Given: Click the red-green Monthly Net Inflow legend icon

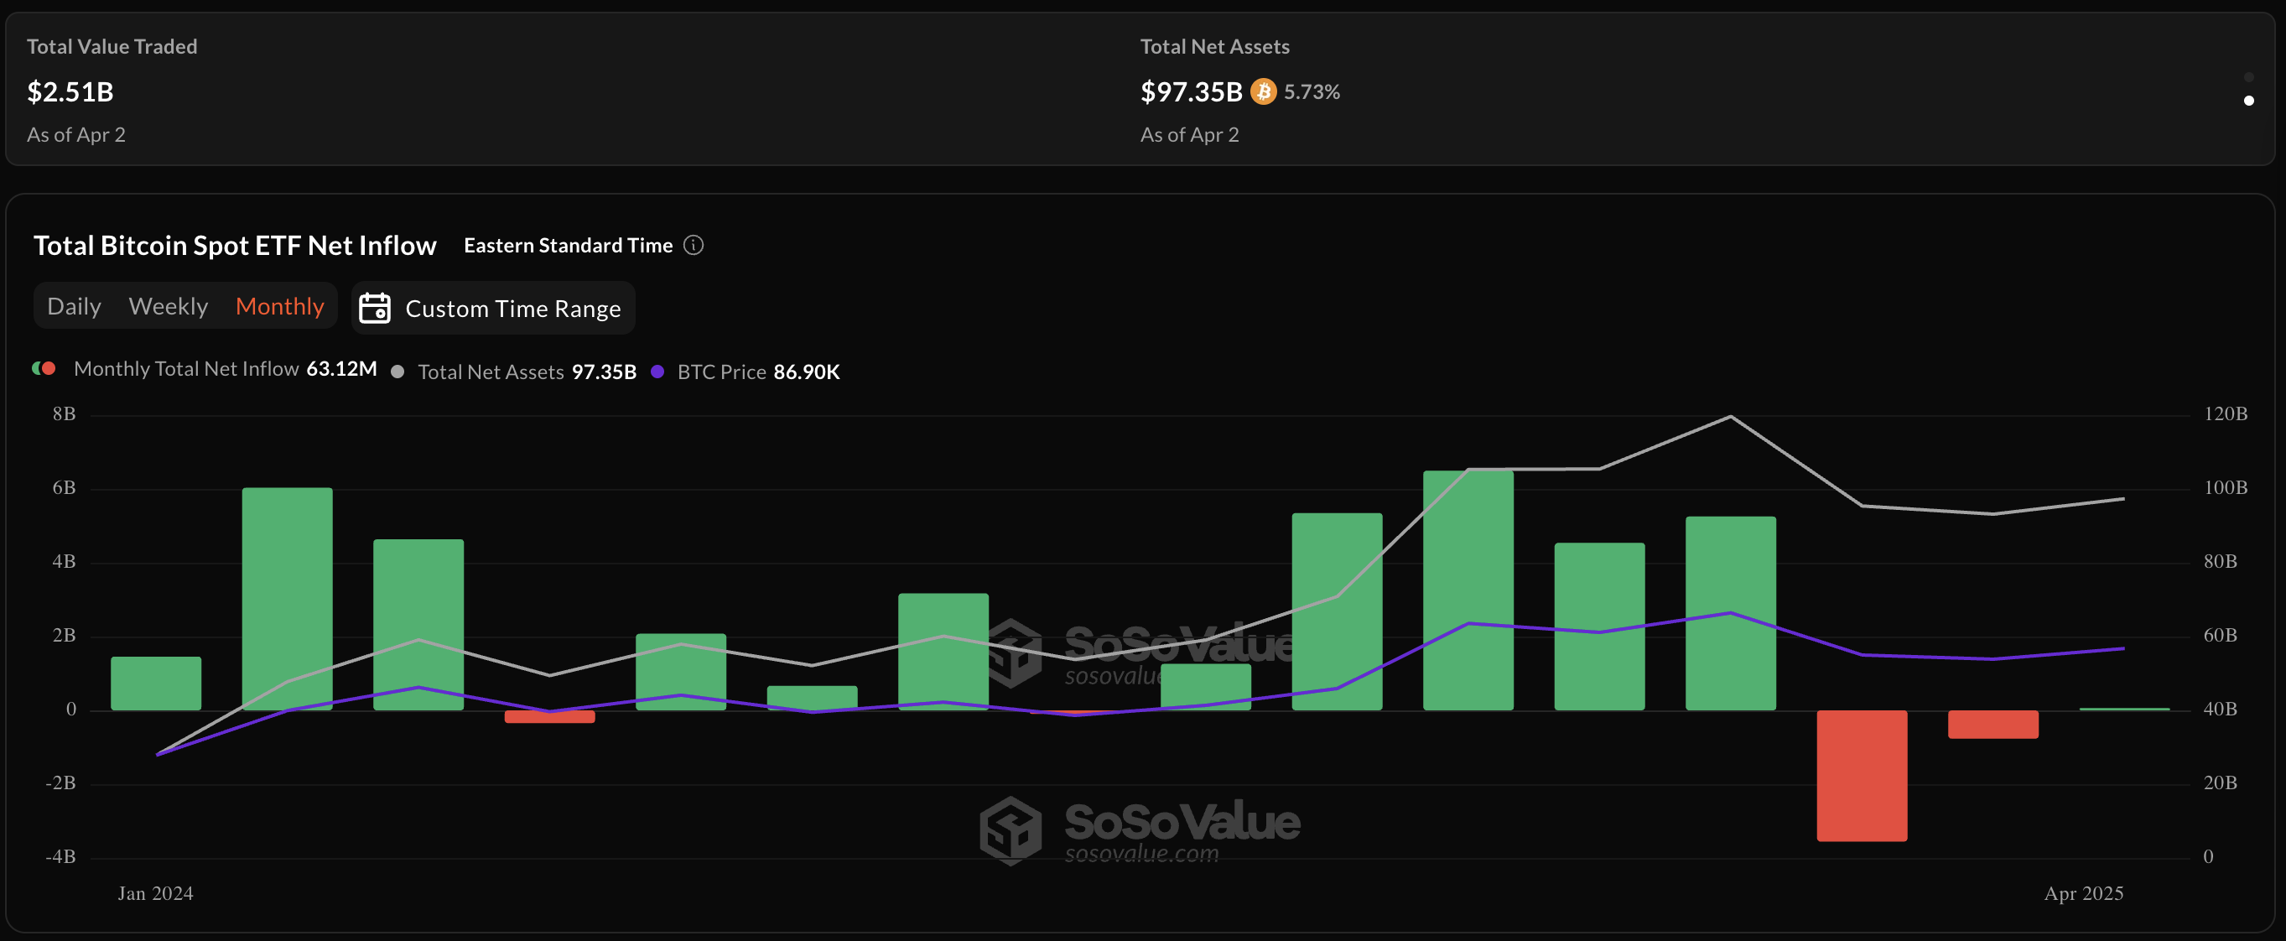Looking at the screenshot, I should [x=44, y=368].
